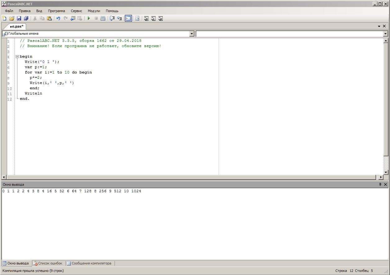The width and height of the screenshot is (390, 275).
Task: Click the Step Into debug icon
Action: [x=119, y=19]
